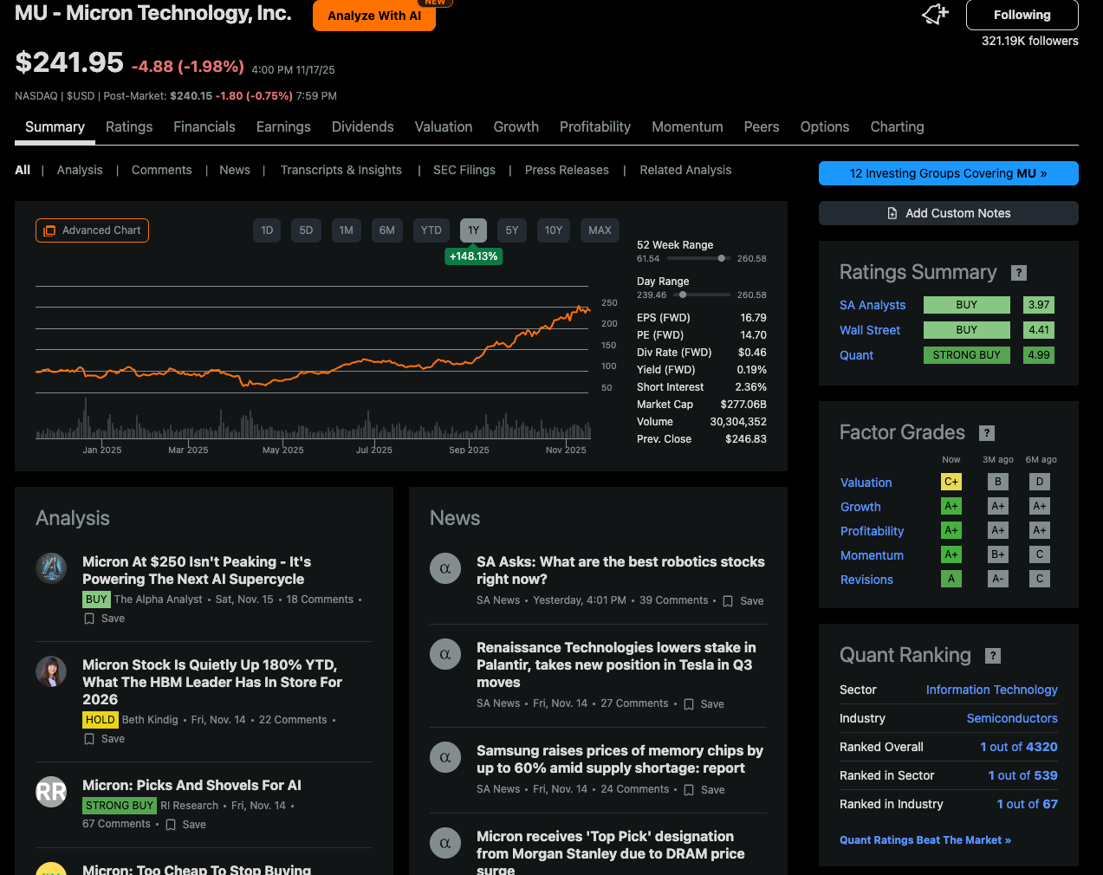Select the 1M chart range
The image size is (1103, 875).
(347, 230)
